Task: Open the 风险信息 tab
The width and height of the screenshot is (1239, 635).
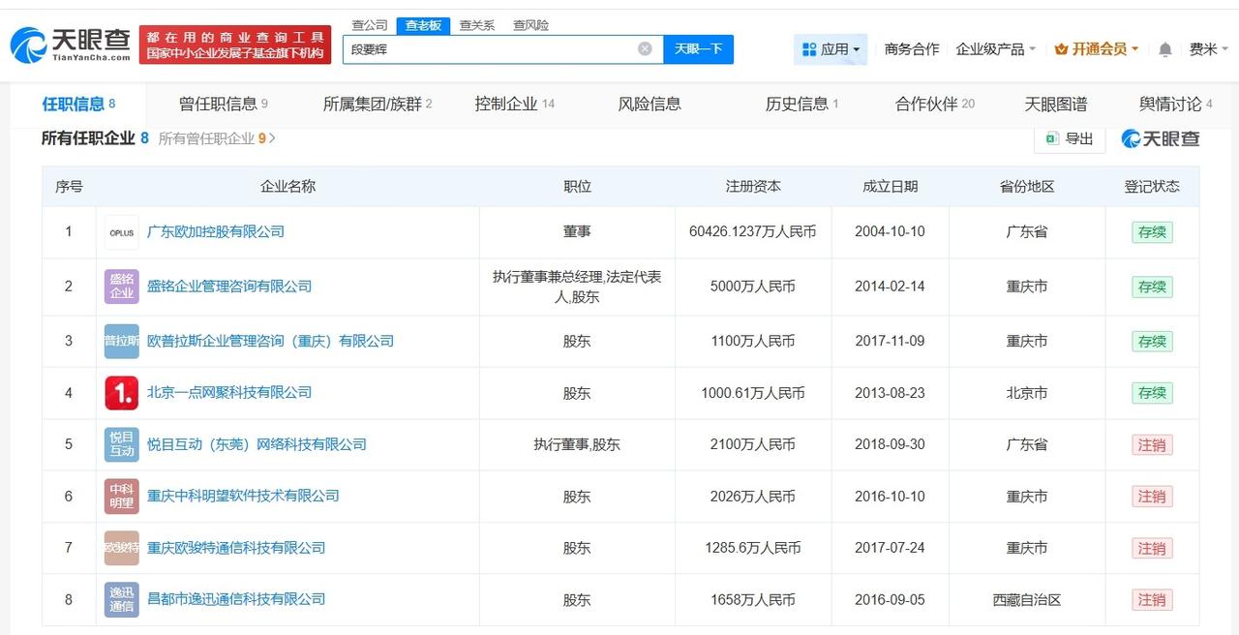Action: click(x=650, y=105)
